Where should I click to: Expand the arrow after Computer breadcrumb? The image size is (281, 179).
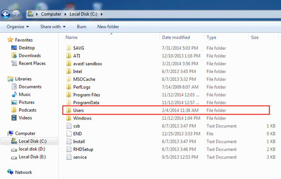pyautogui.click(x=66, y=14)
